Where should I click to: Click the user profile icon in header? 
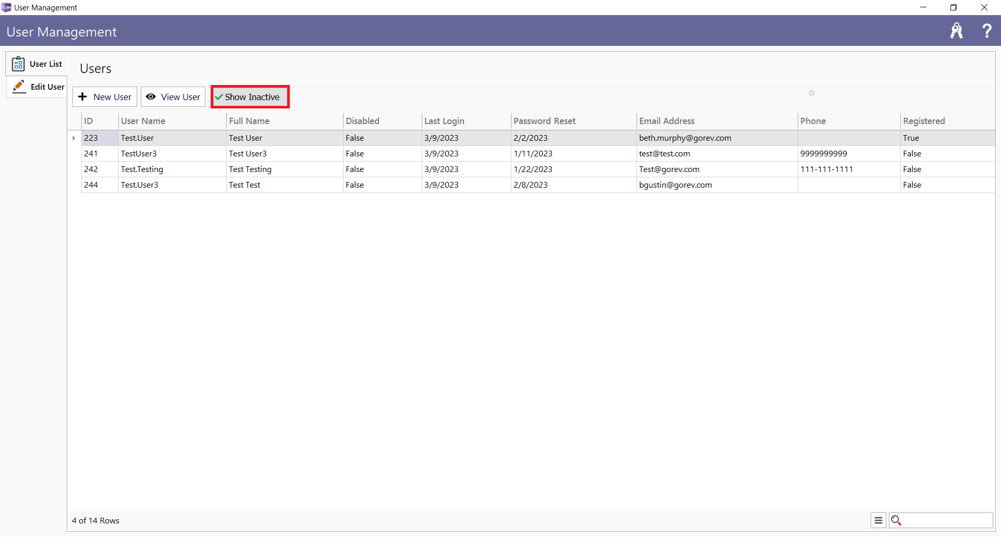[956, 31]
